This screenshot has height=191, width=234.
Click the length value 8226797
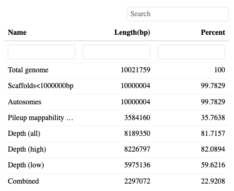coord(137,149)
